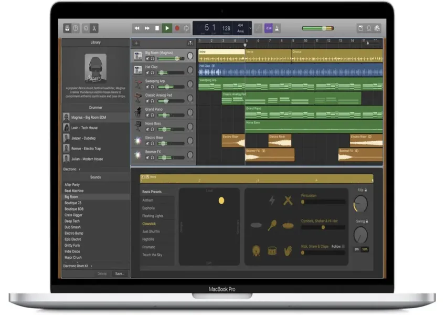Toggle the crossed drumsticks percussion icon
Screen dimensions: 446x315
coord(288,201)
